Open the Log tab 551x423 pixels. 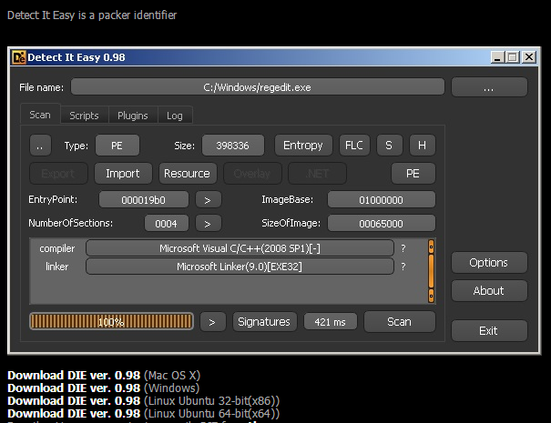pyautogui.click(x=175, y=116)
